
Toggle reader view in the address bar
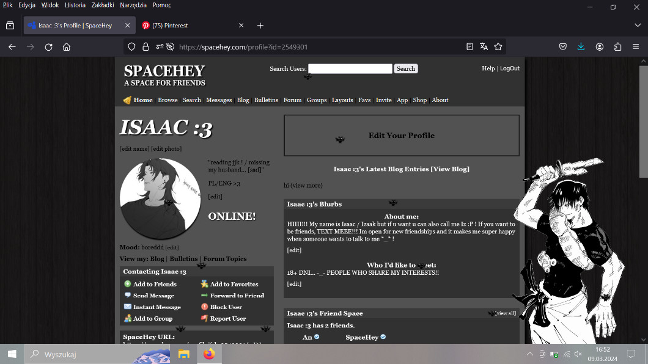469,46
